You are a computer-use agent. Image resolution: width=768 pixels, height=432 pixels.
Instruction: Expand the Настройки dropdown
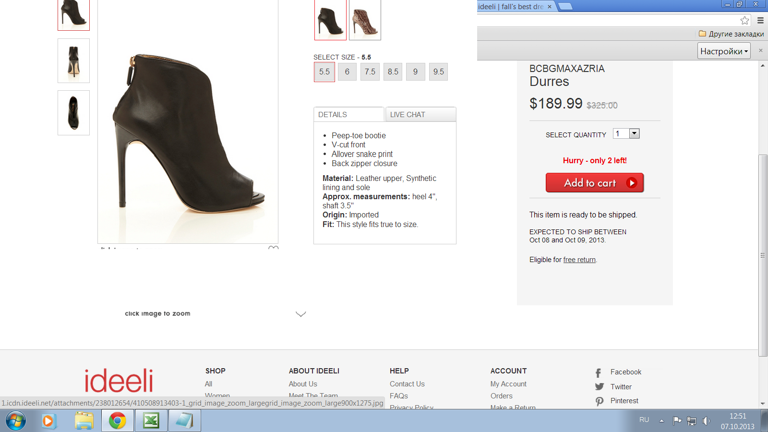(x=724, y=51)
